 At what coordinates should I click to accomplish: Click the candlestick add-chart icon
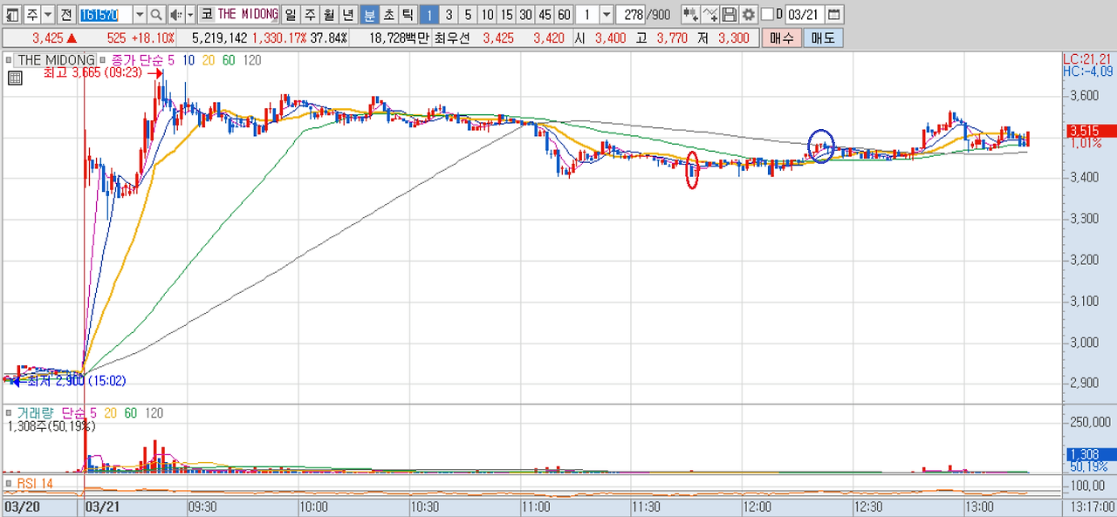[x=690, y=15]
